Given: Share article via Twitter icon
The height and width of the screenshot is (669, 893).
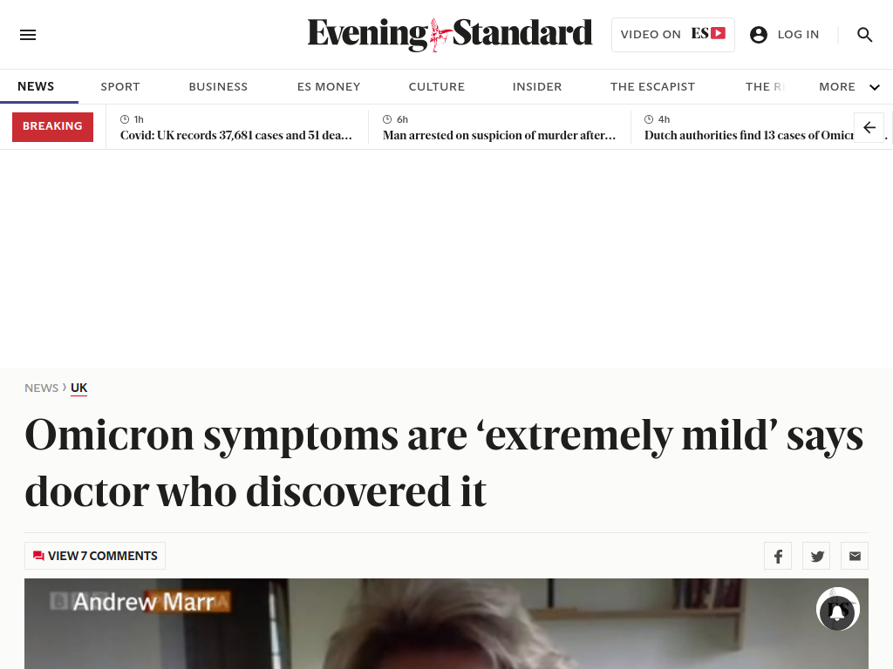Looking at the screenshot, I should 816,556.
